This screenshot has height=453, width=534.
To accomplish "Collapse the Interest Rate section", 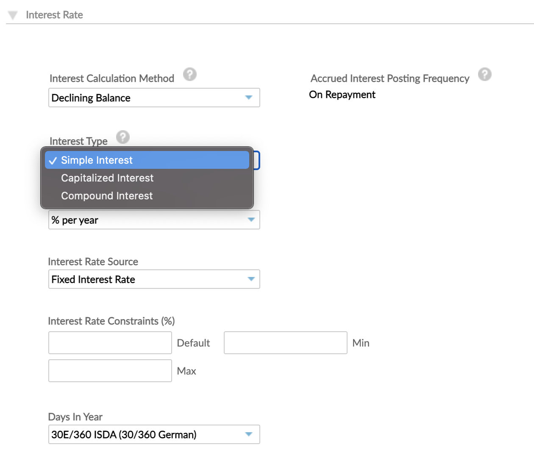I will 12,14.
